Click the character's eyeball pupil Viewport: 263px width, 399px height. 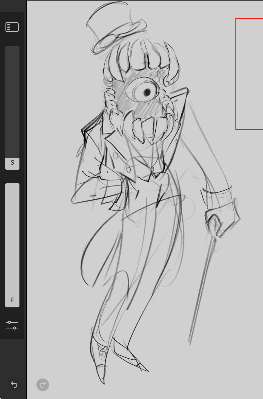point(147,92)
